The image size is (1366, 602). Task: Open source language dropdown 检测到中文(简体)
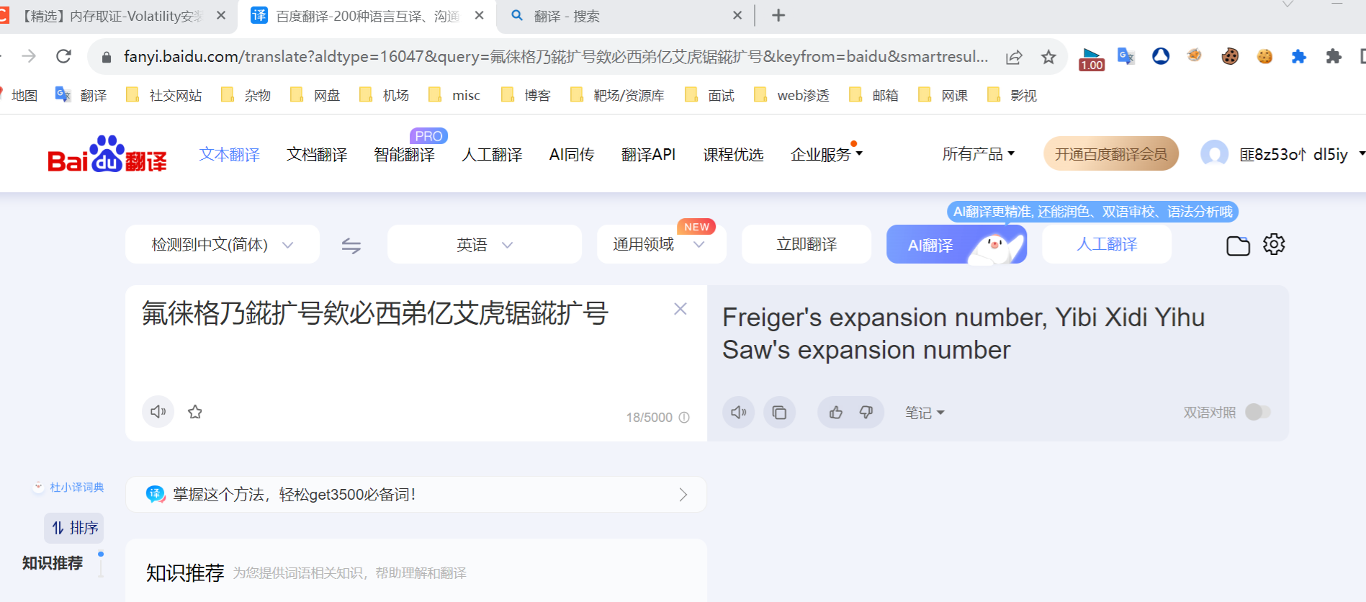click(223, 244)
